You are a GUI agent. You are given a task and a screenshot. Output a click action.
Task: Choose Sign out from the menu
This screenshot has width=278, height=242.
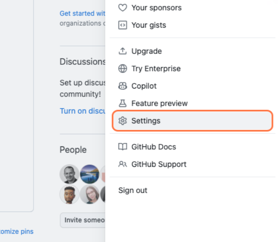click(x=133, y=190)
